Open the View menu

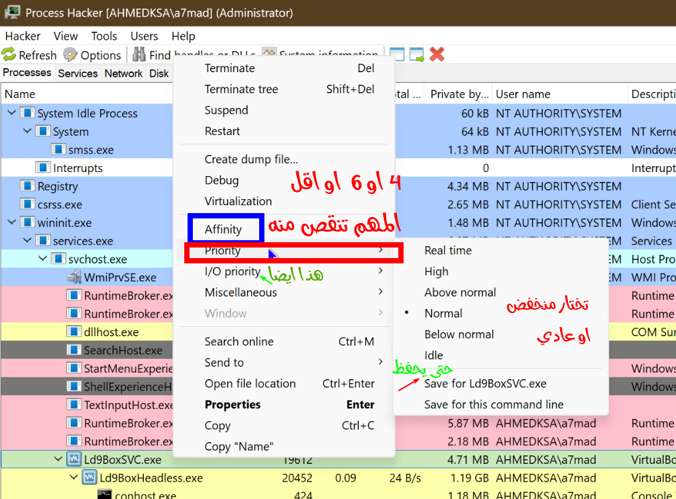[x=66, y=36]
